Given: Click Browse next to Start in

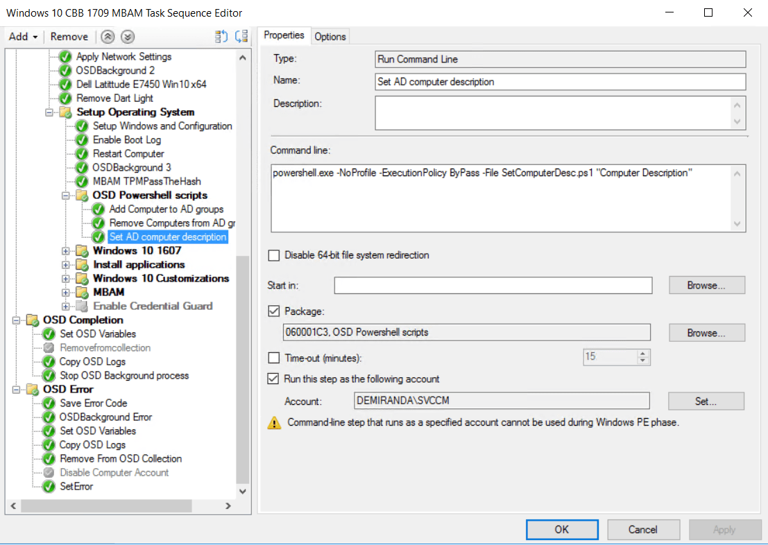Looking at the screenshot, I should (706, 285).
